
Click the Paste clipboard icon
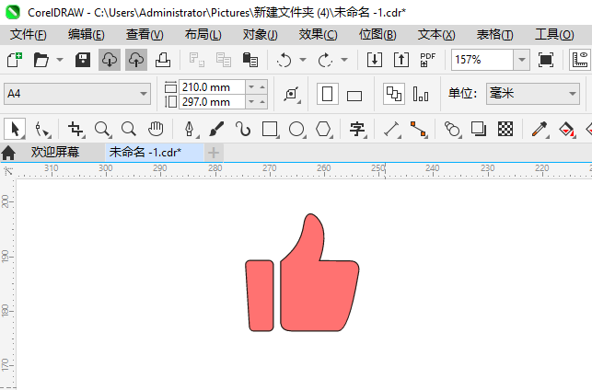250,60
